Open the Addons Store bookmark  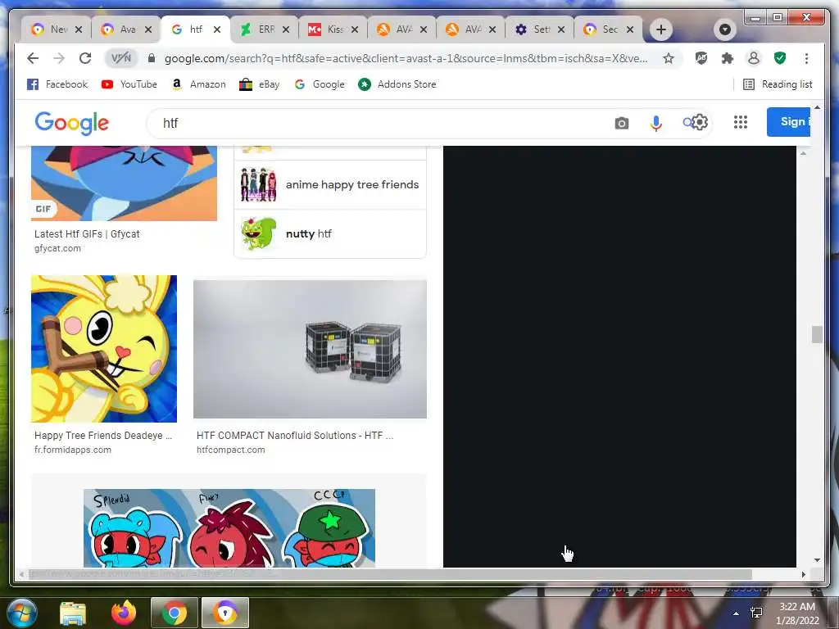(x=397, y=84)
